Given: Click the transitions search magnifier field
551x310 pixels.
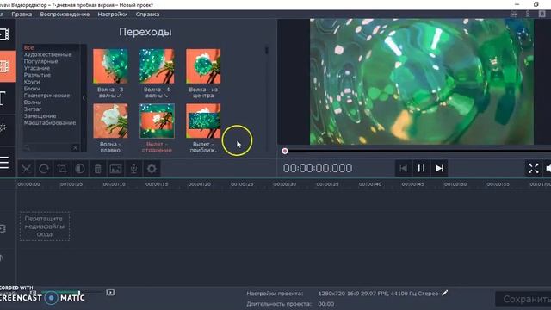Looking at the screenshot, I should (x=47, y=147).
